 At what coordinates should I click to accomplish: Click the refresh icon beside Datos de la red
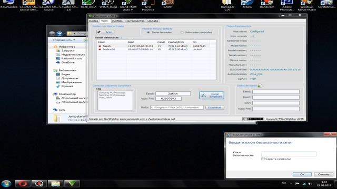coord(260,86)
